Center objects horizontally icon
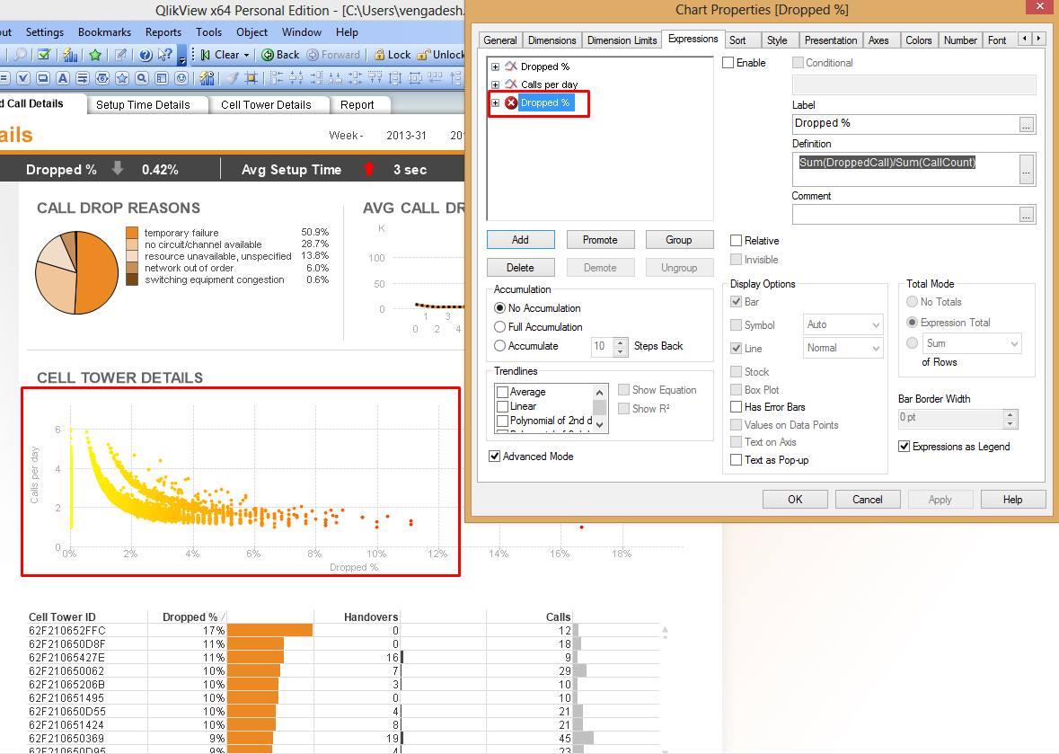 (296, 77)
